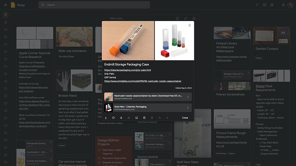This screenshot has width=296, height=166.
Task: Close the open note dialog
Action: pyautogui.click(x=185, y=118)
